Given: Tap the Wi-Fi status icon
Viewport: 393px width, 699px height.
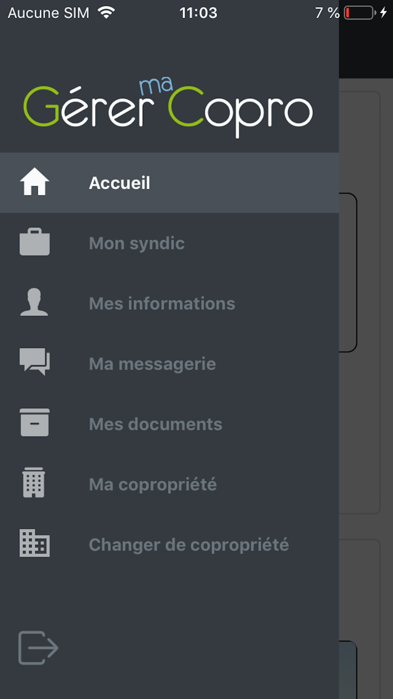Looking at the screenshot, I should 106,13.
